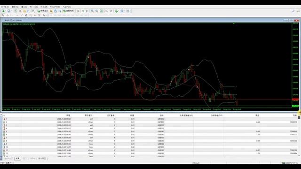Switch to the グラフ tester tab
This screenshot has height=169, width=301.
pos(24,159)
